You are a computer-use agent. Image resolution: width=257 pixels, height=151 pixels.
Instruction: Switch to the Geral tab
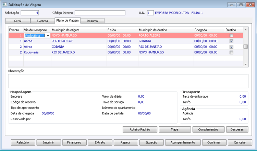click(17, 21)
